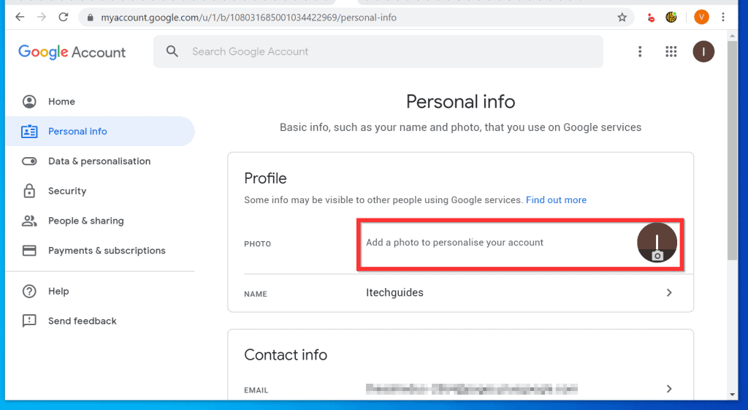Click the Find out more link

[556, 200]
